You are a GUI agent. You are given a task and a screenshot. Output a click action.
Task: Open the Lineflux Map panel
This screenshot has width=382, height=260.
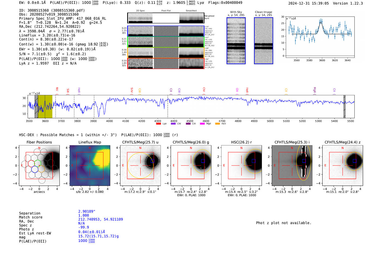click(x=90, y=166)
